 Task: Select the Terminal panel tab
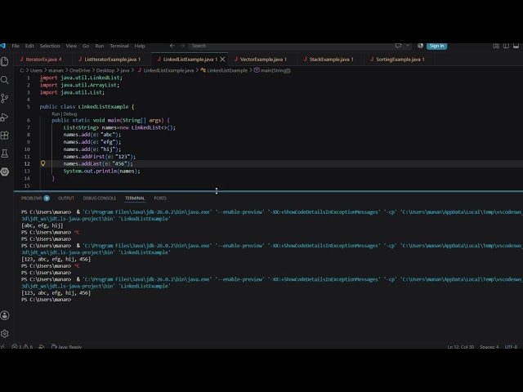tap(135, 198)
